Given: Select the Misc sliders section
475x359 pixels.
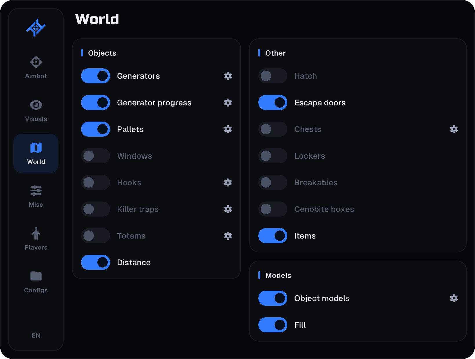Looking at the screenshot, I should coord(36,196).
